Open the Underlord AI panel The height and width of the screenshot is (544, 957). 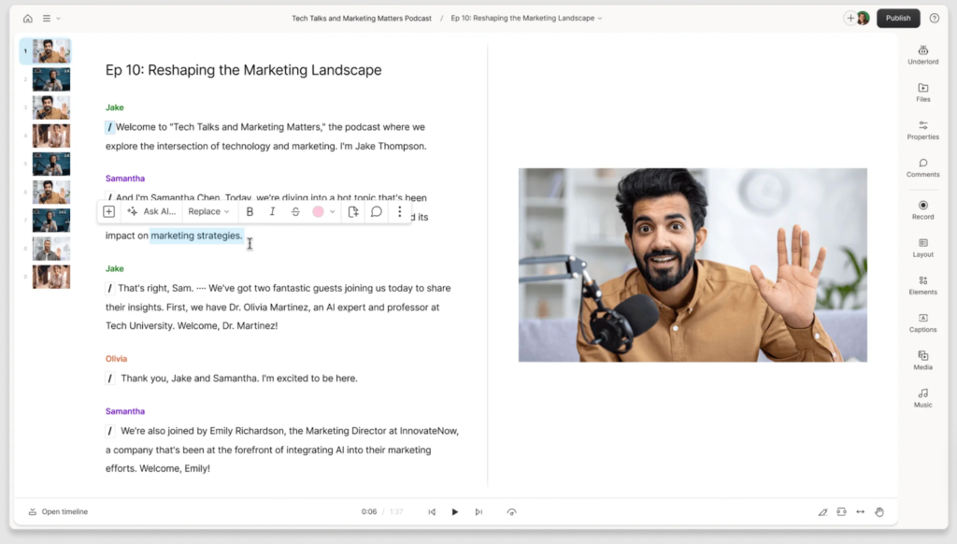922,54
